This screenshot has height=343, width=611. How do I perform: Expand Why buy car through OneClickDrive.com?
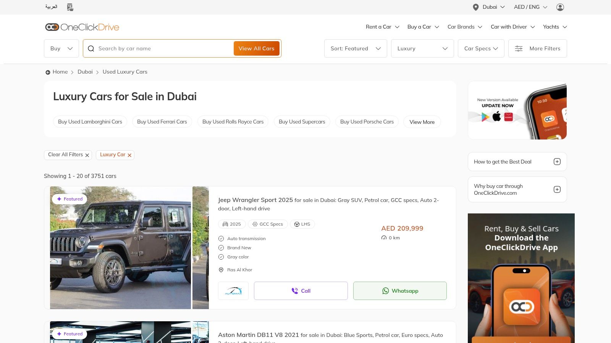click(x=517, y=189)
